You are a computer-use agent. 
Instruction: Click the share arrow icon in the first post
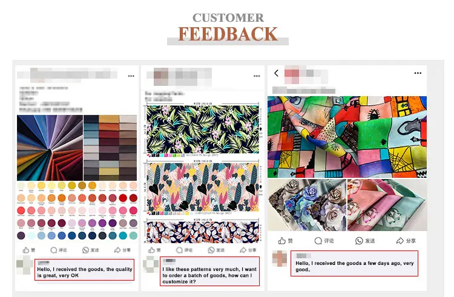117,250
